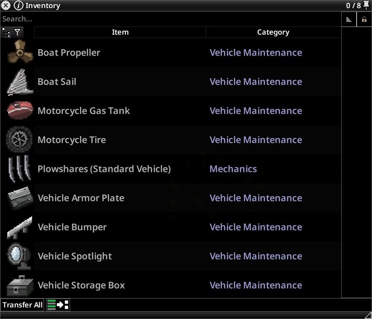Viewport: 372px width, 319px height.
Task: Click the Vehicle Spotlight icon
Action: [x=19, y=257]
